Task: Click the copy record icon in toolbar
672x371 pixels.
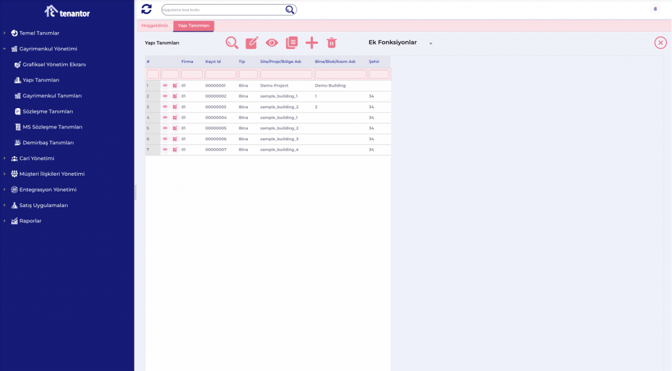Action: point(291,43)
